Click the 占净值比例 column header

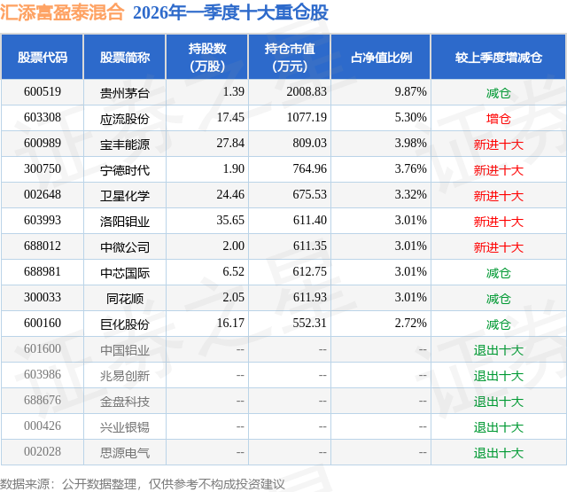(x=381, y=57)
